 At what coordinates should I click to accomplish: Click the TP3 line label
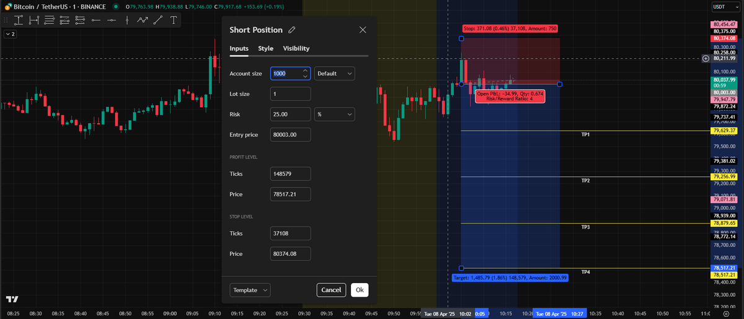[585, 227]
